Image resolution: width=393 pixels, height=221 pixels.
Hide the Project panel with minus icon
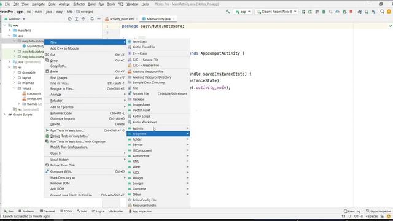(99, 19)
